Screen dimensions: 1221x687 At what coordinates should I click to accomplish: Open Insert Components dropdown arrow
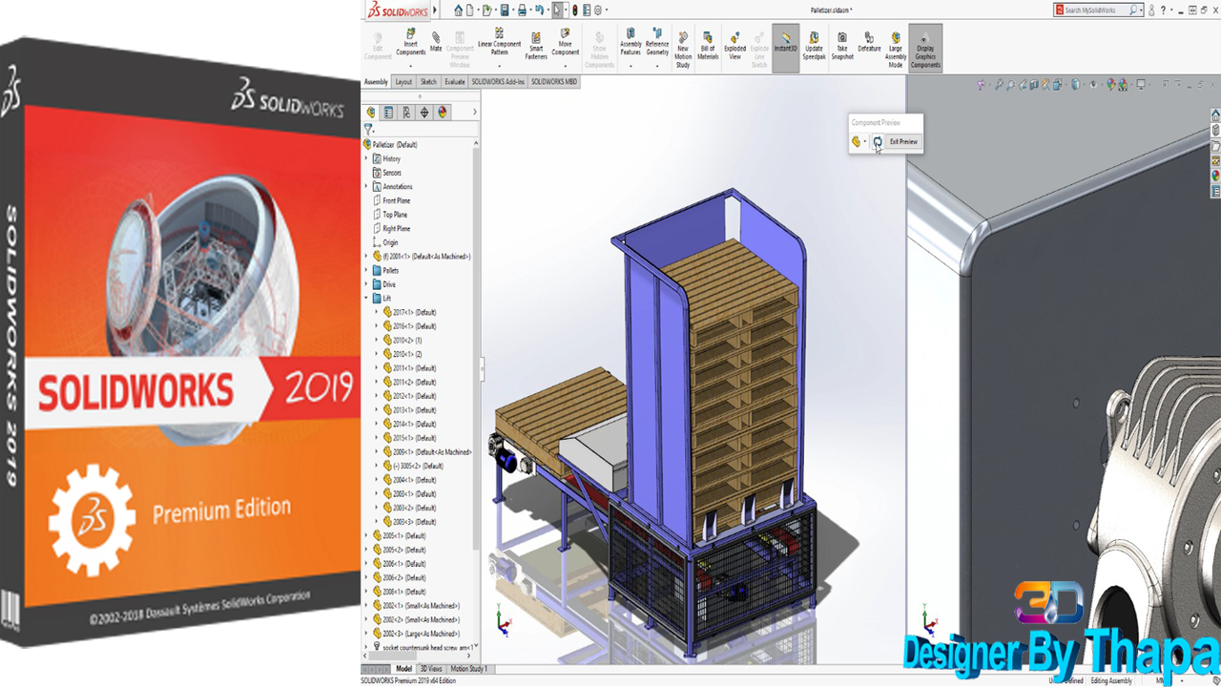[410, 66]
